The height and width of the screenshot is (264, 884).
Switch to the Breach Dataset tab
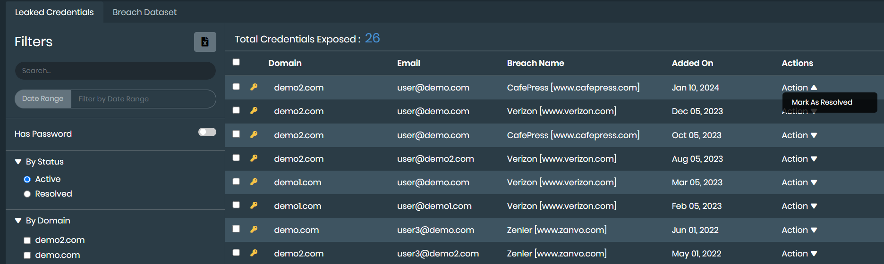coord(144,12)
